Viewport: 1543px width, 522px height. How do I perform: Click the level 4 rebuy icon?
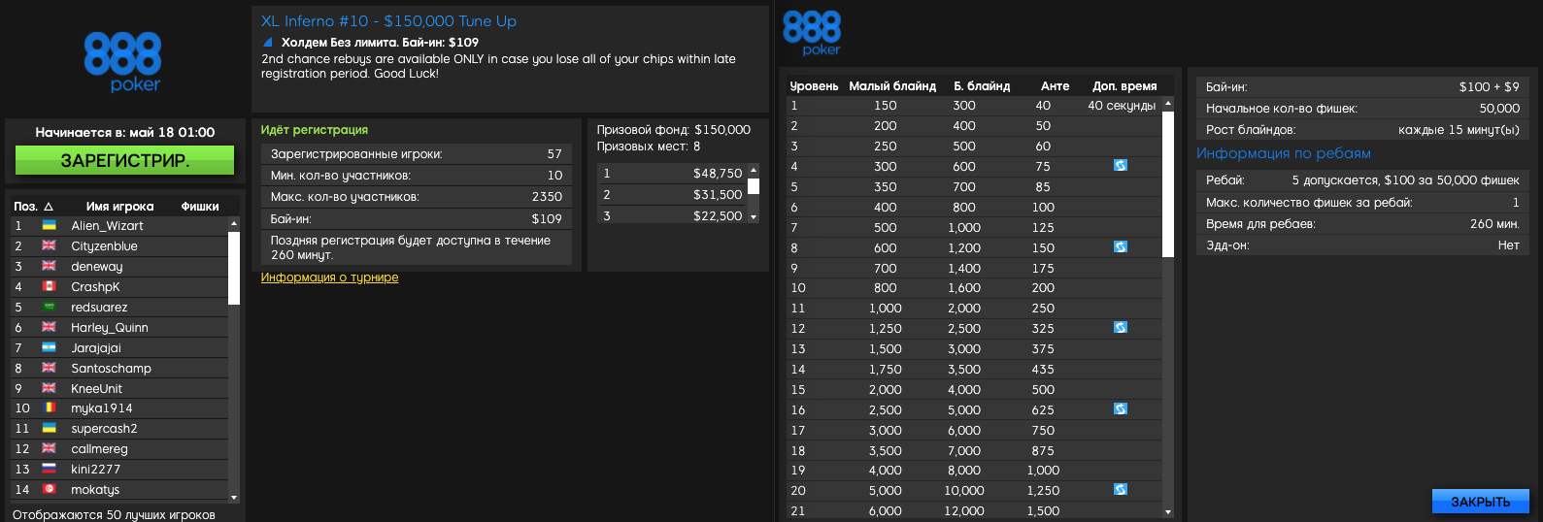point(1120,166)
